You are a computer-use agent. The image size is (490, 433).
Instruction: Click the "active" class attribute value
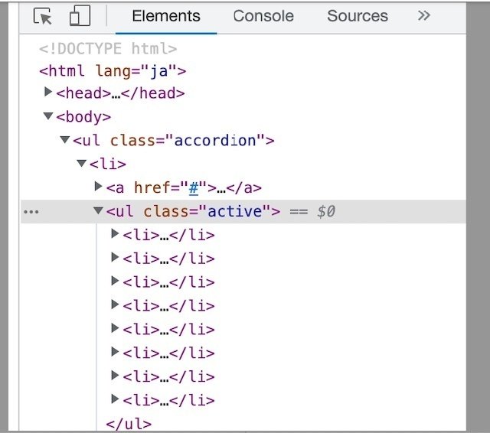click(x=235, y=211)
